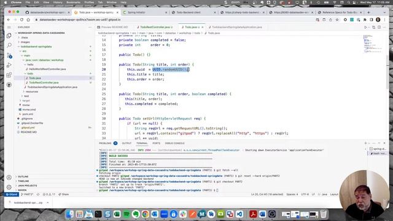The height and width of the screenshot is (221, 393).
Task: Open the Search view in the activity bar
Action: (x=9, y=45)
